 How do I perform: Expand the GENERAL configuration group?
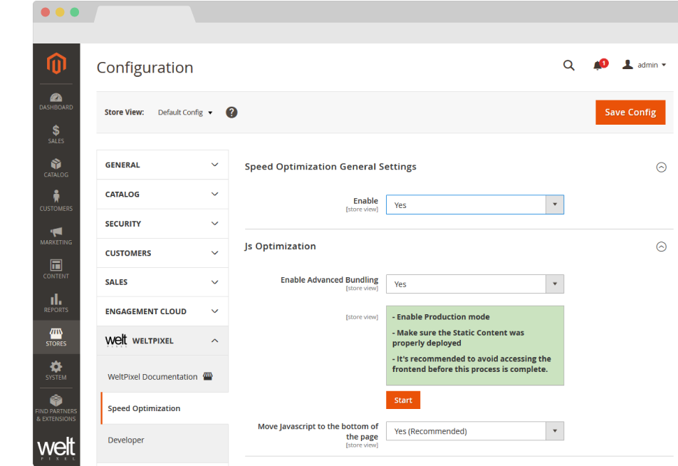tap(162, 165)
